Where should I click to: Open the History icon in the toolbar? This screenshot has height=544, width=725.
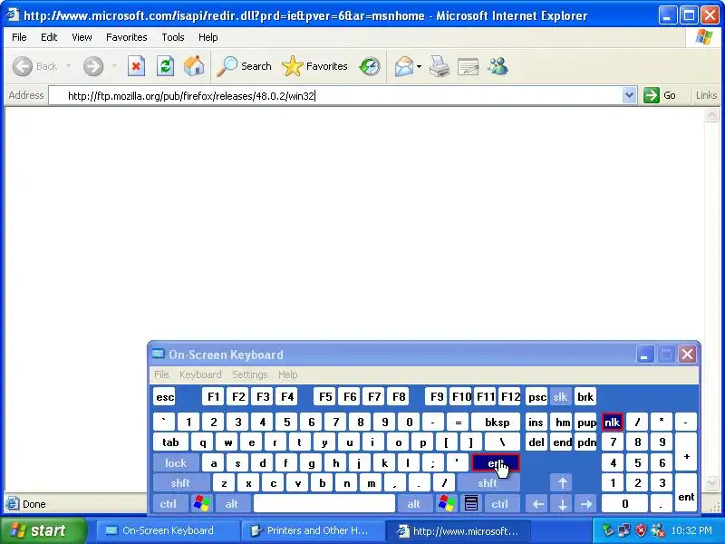(x=370, y=66)
